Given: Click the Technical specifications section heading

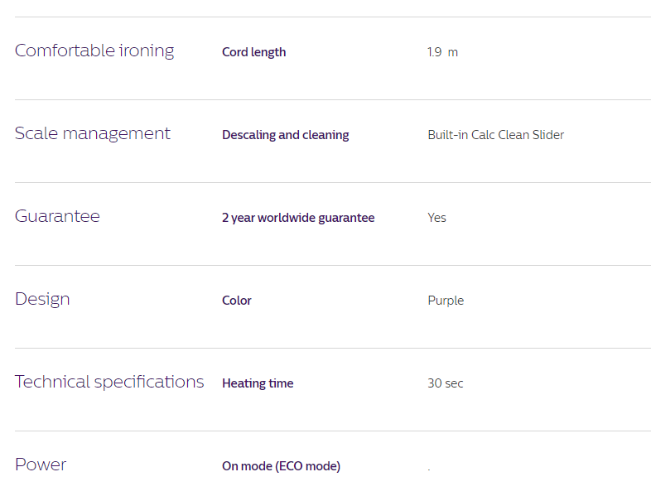Looking at the screenshot, I should pyautogui.click(x=109, y=382).
